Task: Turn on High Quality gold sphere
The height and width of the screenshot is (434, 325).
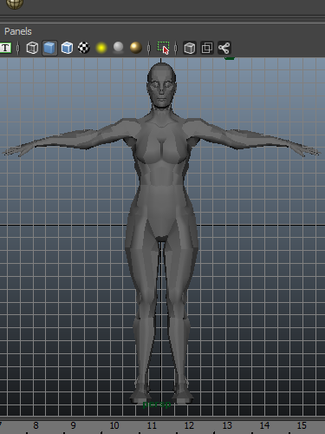Action: (x=135, y=48)
